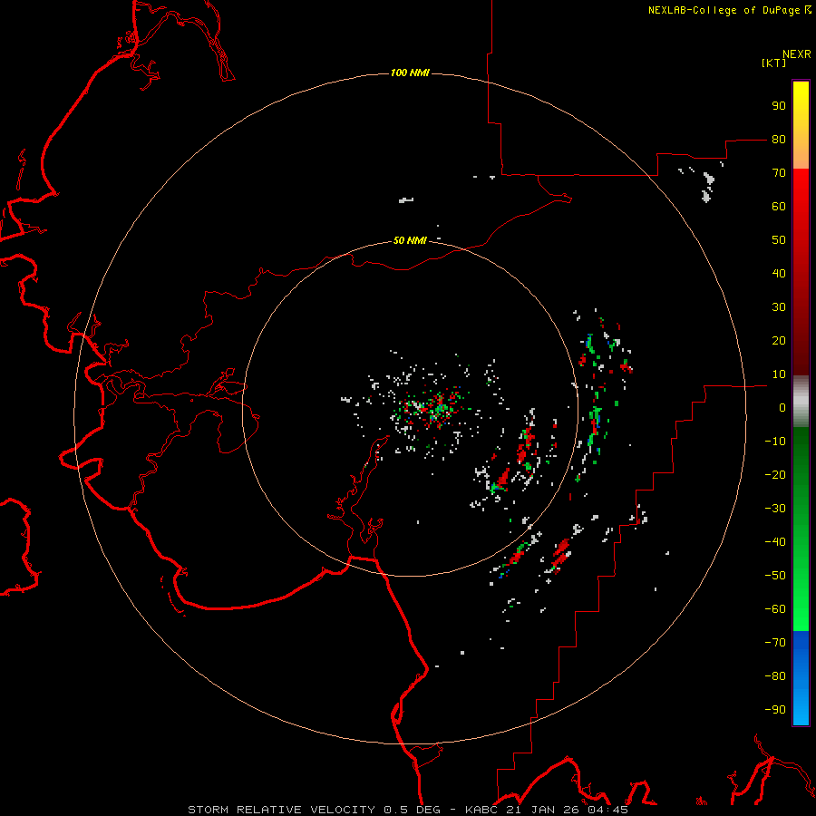Screen dimensions: 816x816
Task: Click the -80 value on the velocity scale
Action: [x=775, y=676]
